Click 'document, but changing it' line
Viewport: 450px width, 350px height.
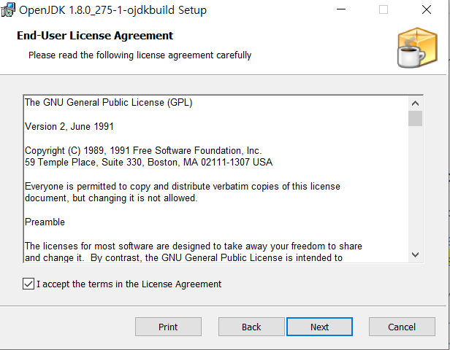111,198
